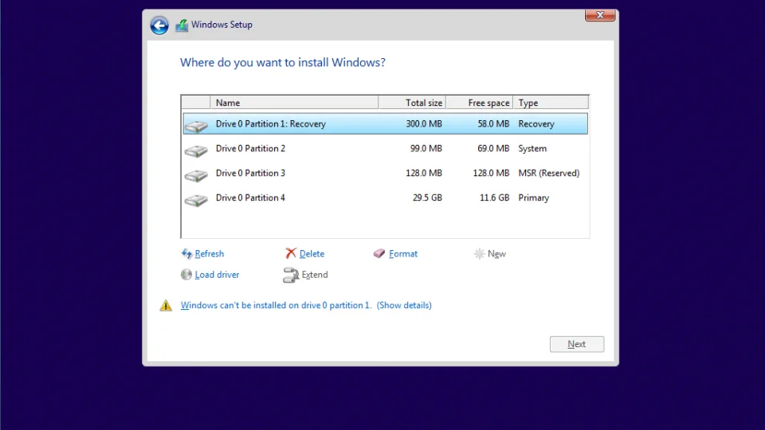This screenshot has width=765, height=430.
Task: Select Drive 0 Partition 1: Recovery row
Action: (386, 124)
